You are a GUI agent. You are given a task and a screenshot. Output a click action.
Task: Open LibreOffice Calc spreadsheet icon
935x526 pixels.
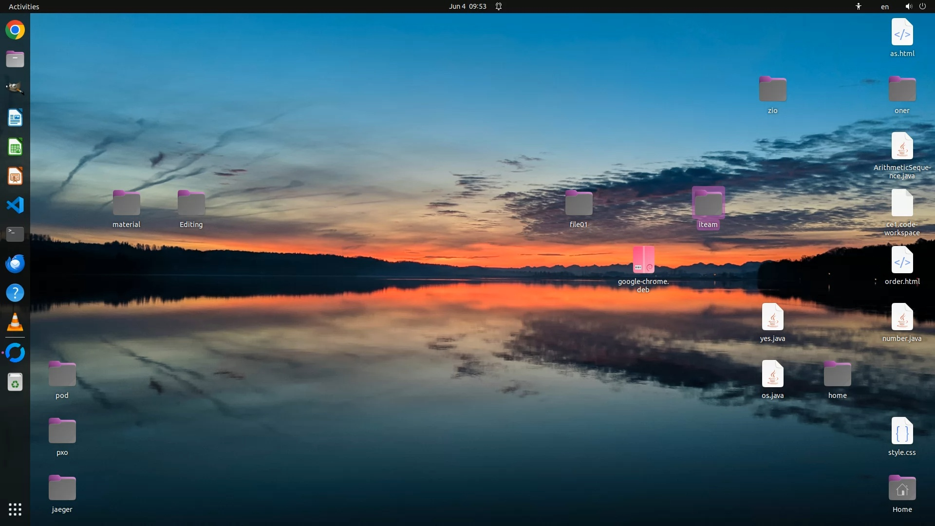pyautogui.click(x=15, y=147)
